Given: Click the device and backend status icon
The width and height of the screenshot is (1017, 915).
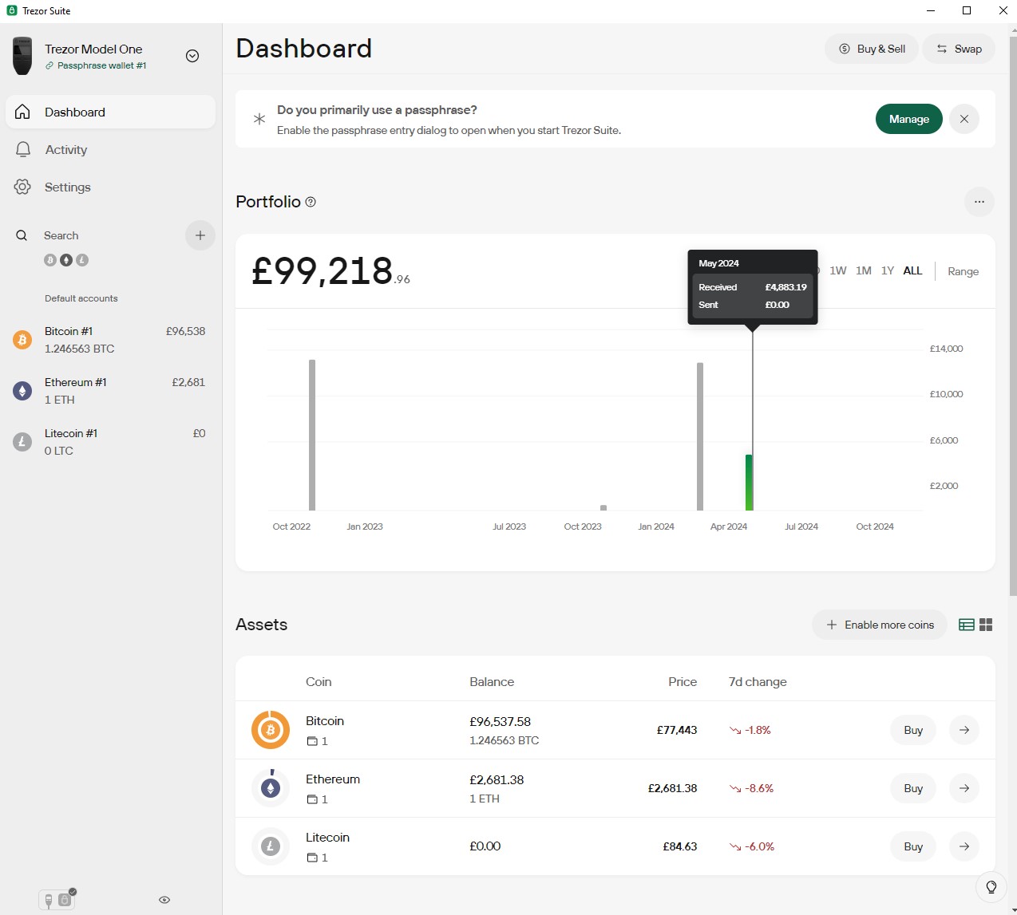Looking at the screenshot, I should 57,900.
